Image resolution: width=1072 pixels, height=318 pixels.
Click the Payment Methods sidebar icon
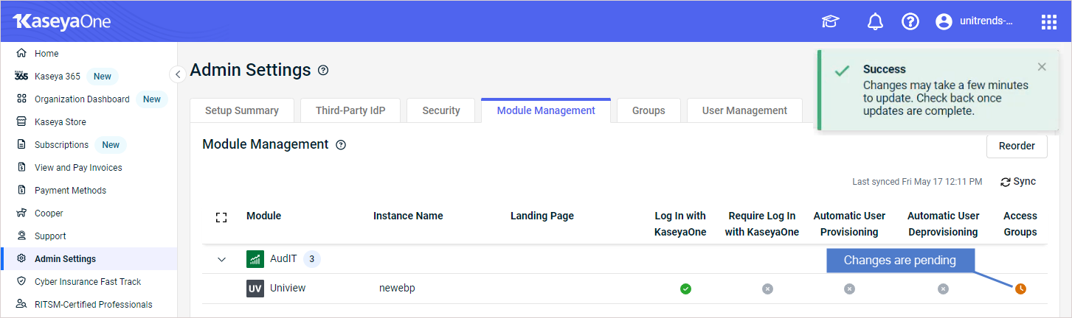(x=21, y=190)
